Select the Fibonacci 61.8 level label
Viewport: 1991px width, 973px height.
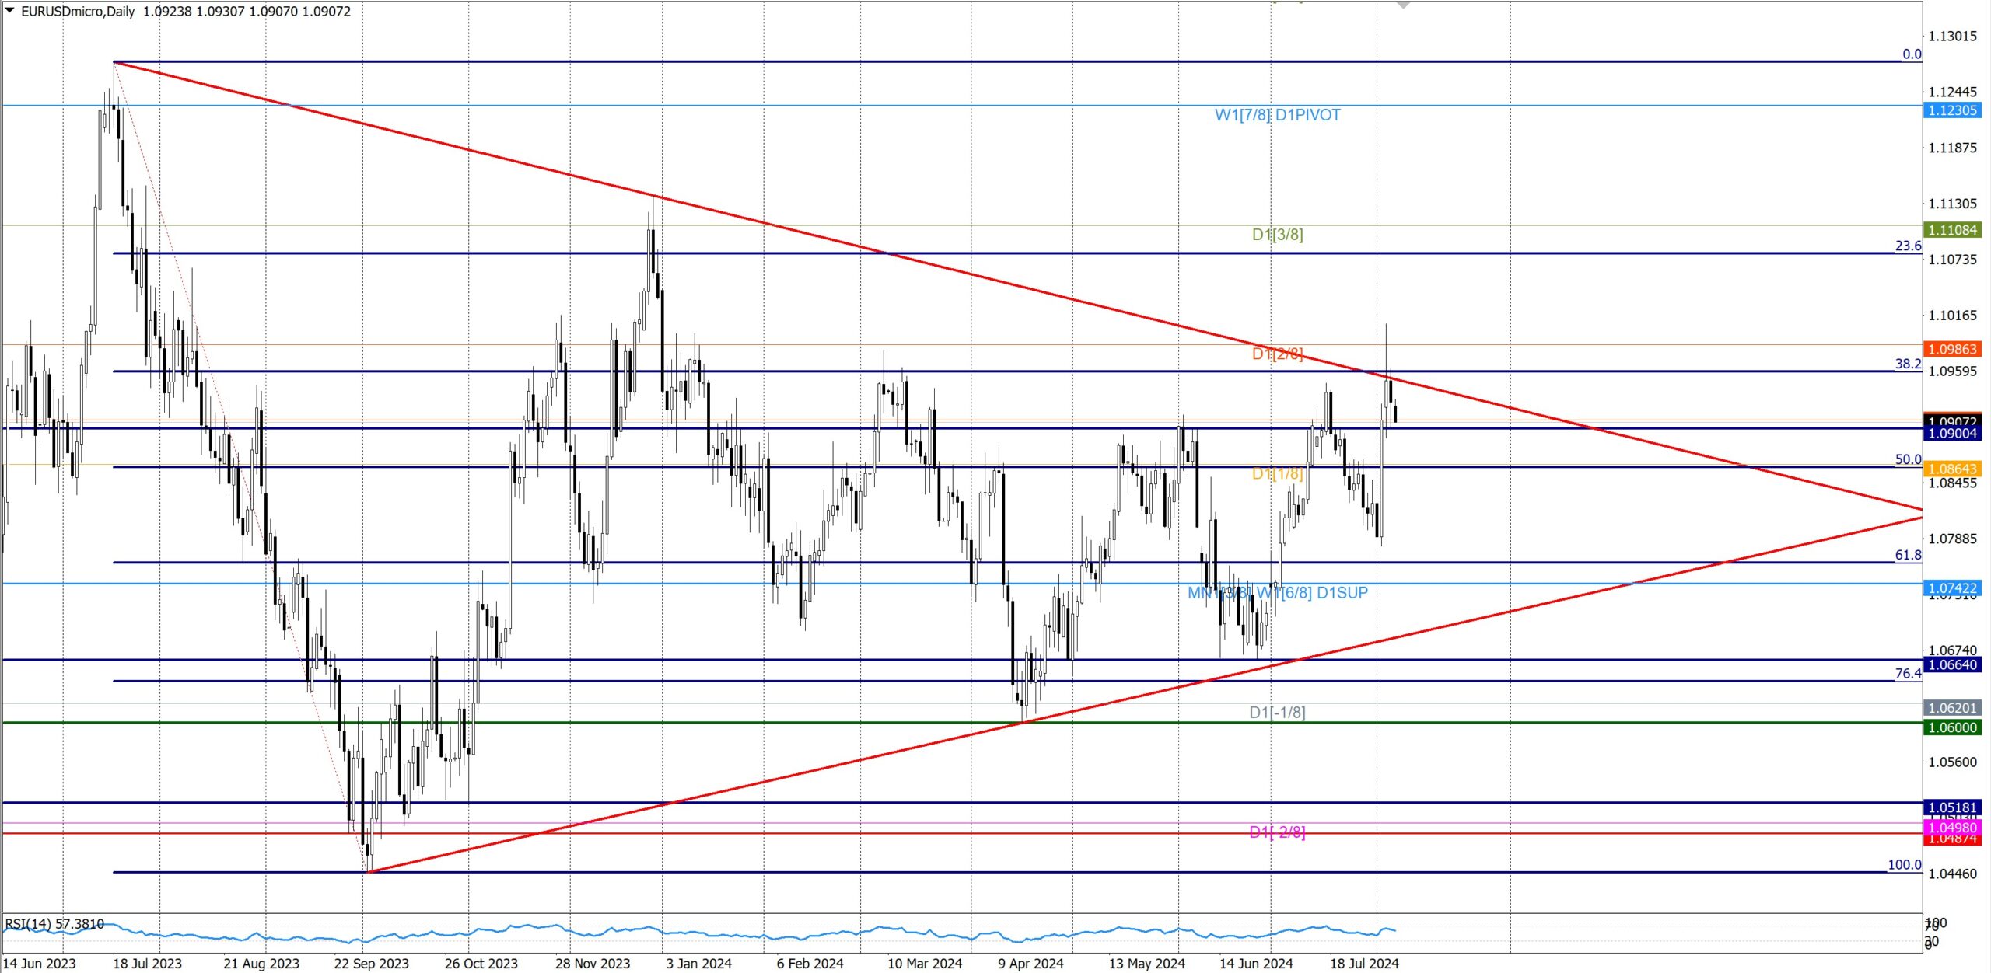pyautogui.click(x=1908, y=555)
